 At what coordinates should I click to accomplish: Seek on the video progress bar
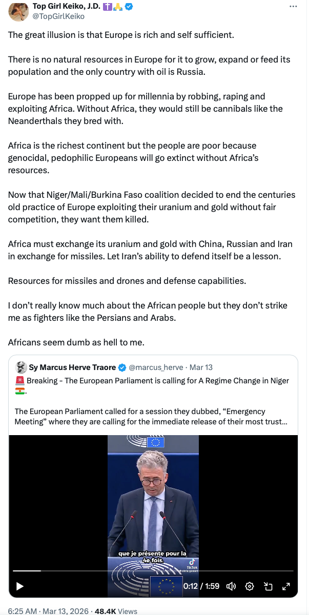pos(154,570)
